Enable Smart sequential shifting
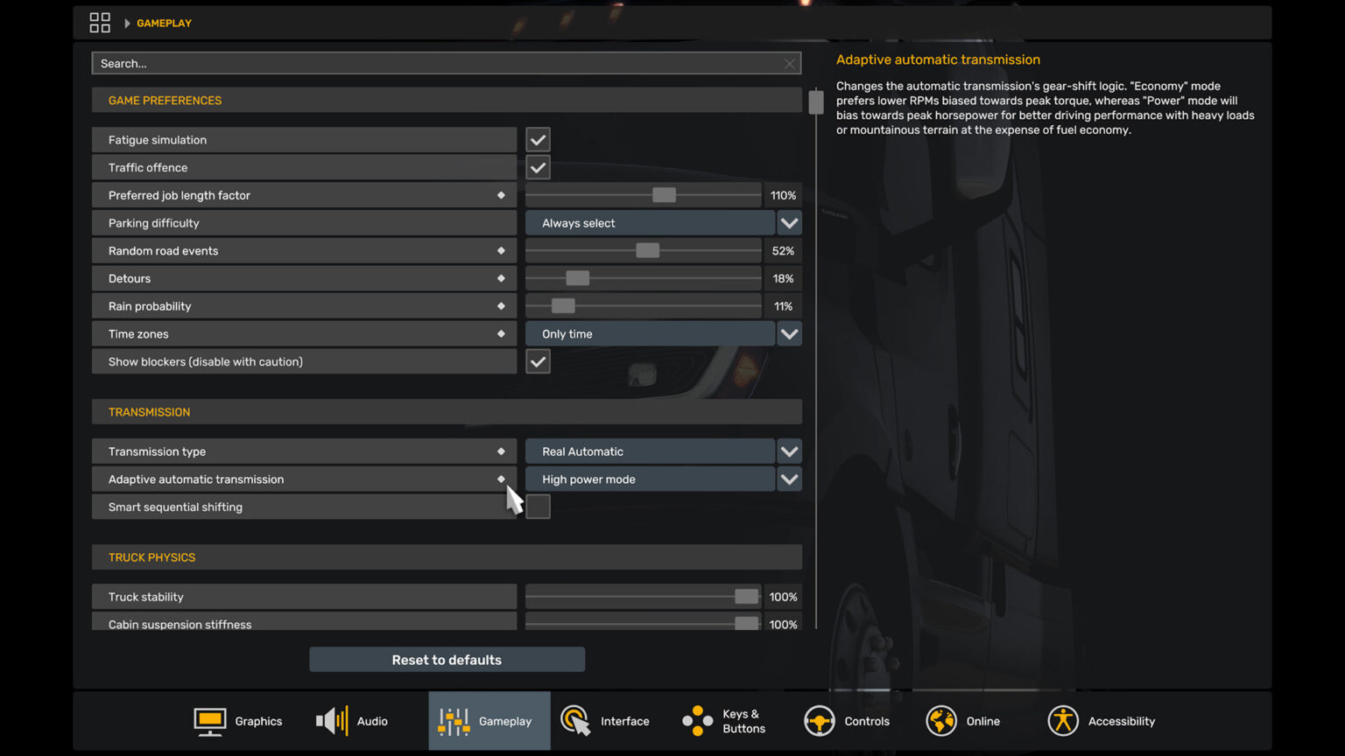The height and width of the screenshot is (756, 1345). (x=538, y=507)
